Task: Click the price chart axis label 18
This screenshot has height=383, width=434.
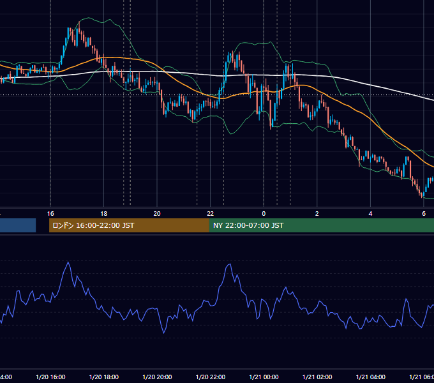Action: tap(104, 214)
